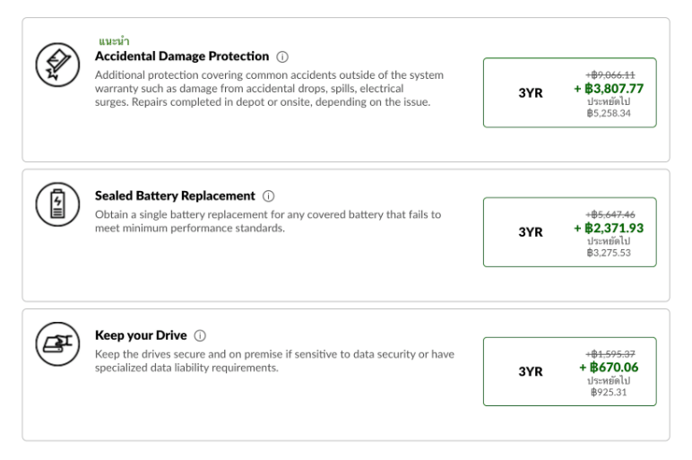Select 3YR Sealed Battery Replacement option
The width and height of the screenshot is (692, 460).
coord(570,232)
